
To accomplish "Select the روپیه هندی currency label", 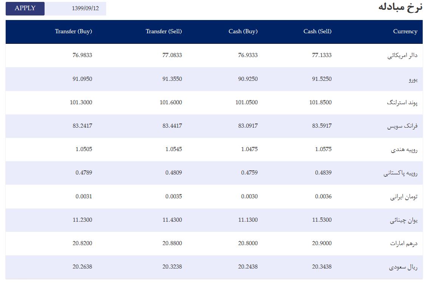I will point(404,150).
